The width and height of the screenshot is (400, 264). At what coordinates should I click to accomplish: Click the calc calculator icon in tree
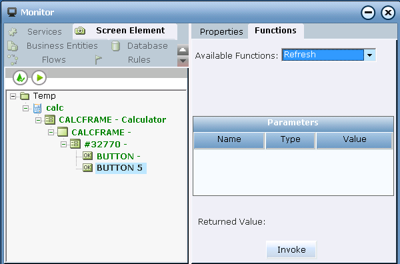click(37, 108)
